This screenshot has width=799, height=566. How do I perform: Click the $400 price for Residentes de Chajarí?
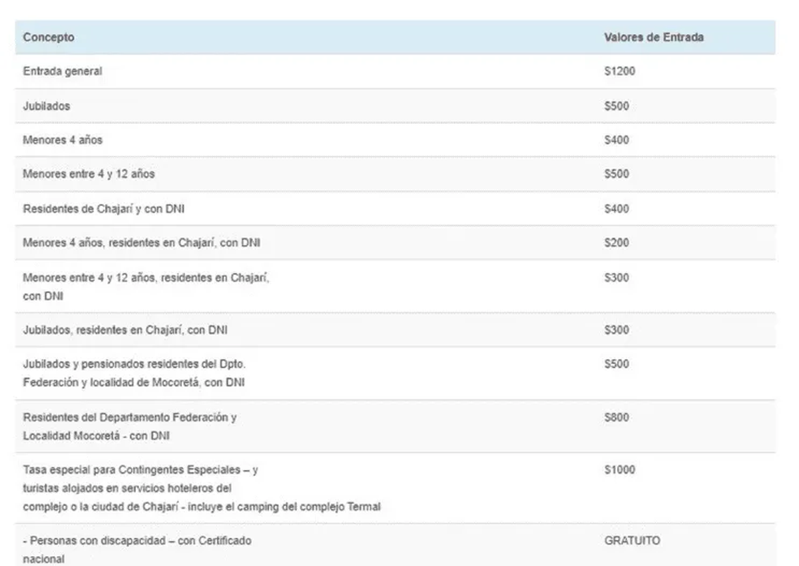[617, 209]
